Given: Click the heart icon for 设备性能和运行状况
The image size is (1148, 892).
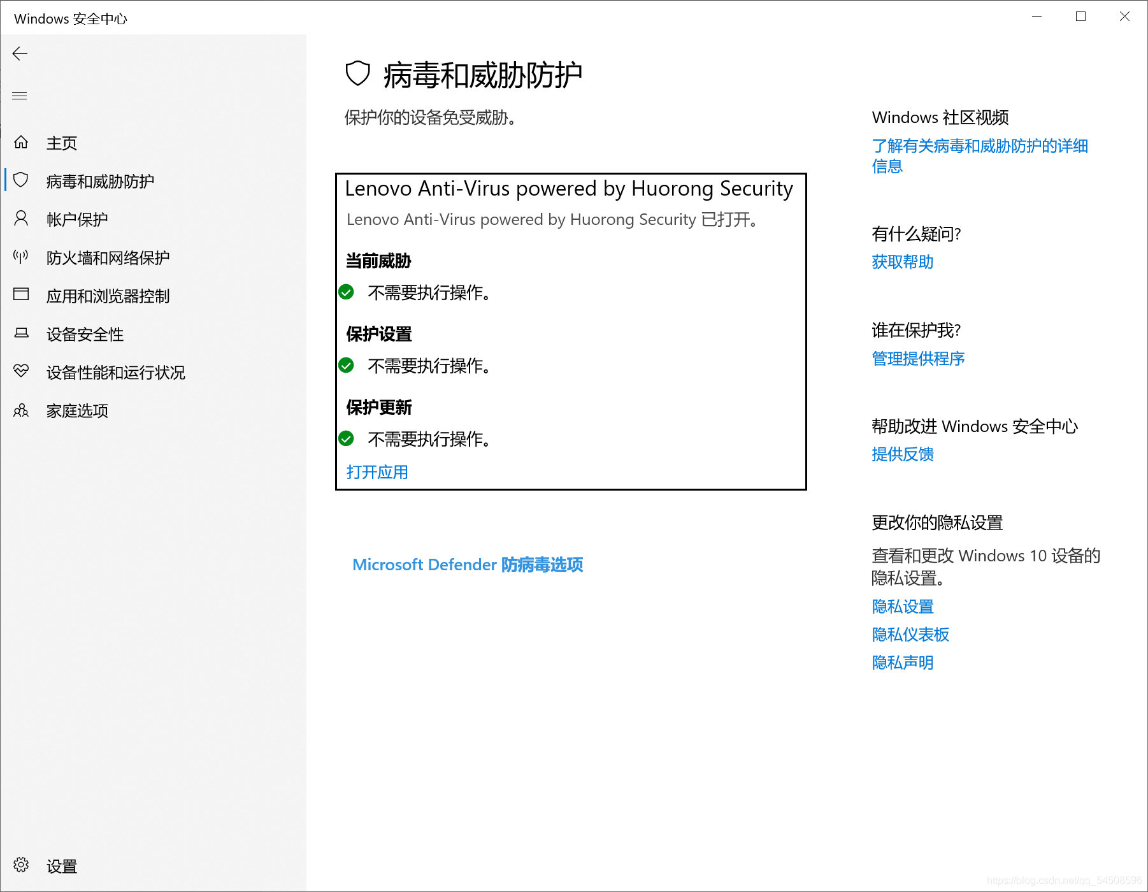Looking at the screenshot, I should coord(21,371).
